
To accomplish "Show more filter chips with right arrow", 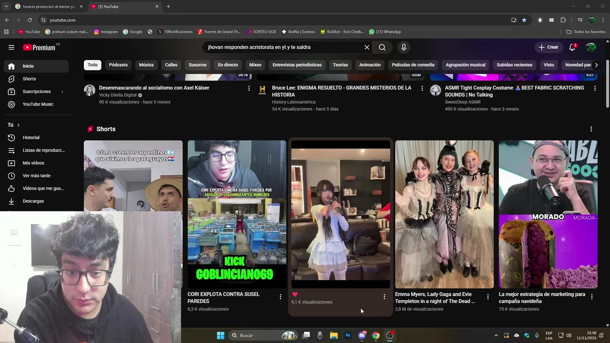I will click(x=596, y=65).
